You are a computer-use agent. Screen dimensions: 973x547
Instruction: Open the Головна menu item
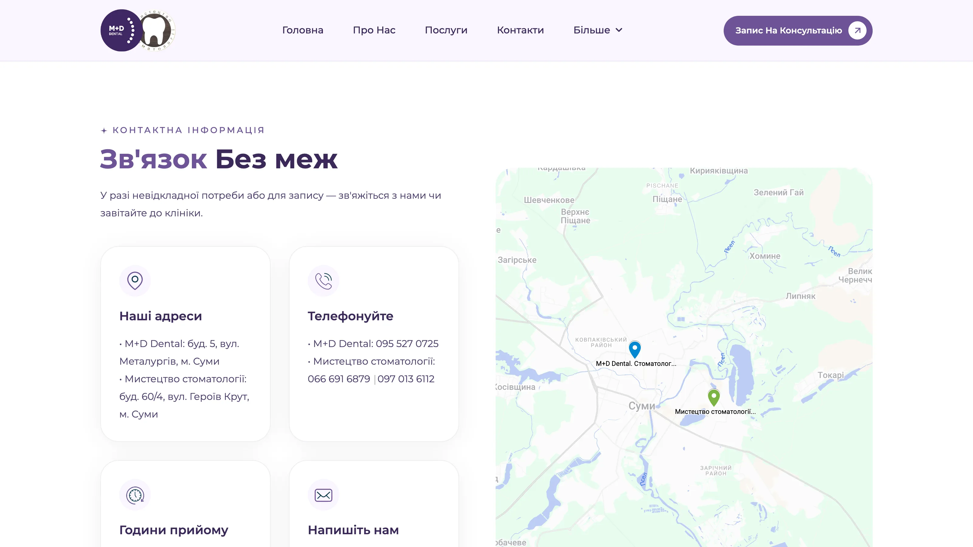click(303, 30)
